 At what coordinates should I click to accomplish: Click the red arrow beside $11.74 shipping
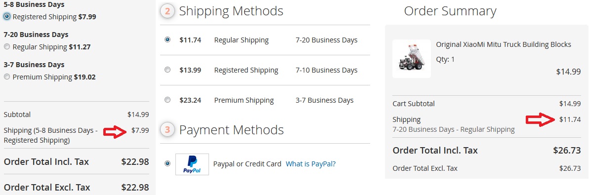[x=540, y=119]
